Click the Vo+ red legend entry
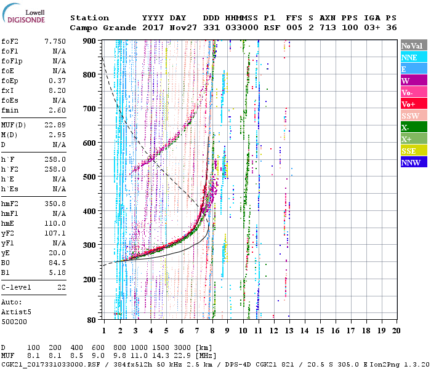 pos(413,105)
